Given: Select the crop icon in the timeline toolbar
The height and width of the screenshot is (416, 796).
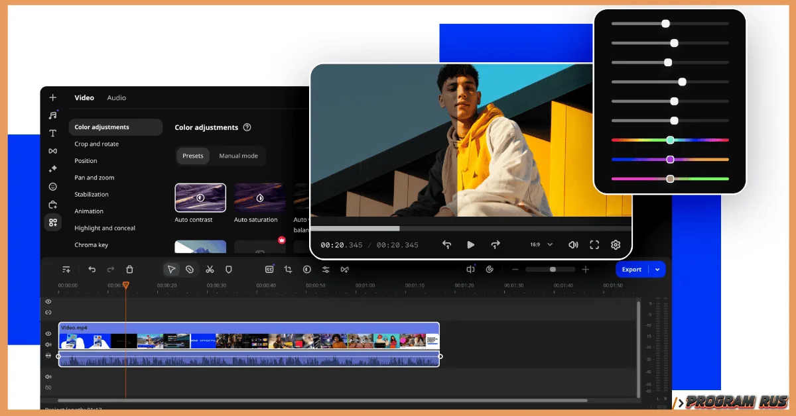Looking at the screenshot, I should tap(287, 269).
